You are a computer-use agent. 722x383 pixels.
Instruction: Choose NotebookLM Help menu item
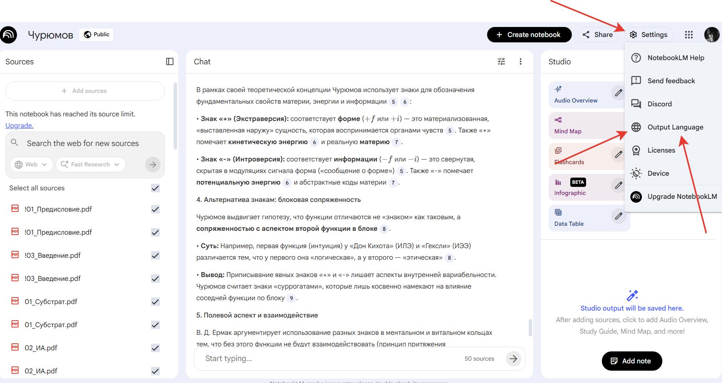coord(675,58)
